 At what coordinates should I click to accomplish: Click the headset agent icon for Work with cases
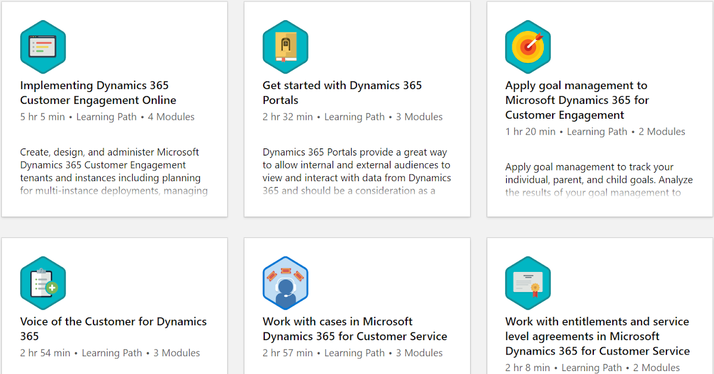[286, 283]
